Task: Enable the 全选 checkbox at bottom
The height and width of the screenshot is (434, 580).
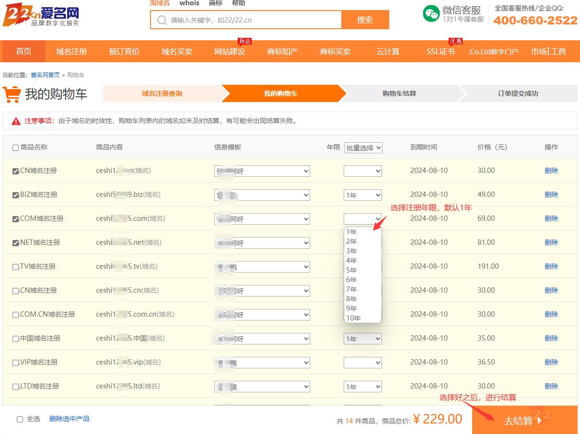Action: pyautogui.click(x=20, y=419)
